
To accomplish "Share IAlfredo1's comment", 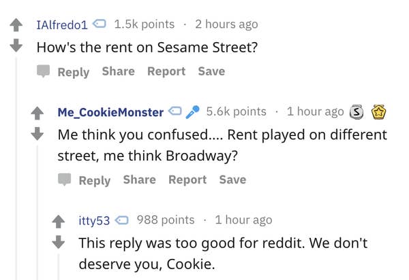I will pyautogui.click(x=118, y=71).
